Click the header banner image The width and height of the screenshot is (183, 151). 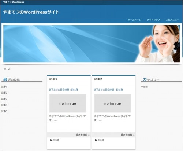click(91, 44)
